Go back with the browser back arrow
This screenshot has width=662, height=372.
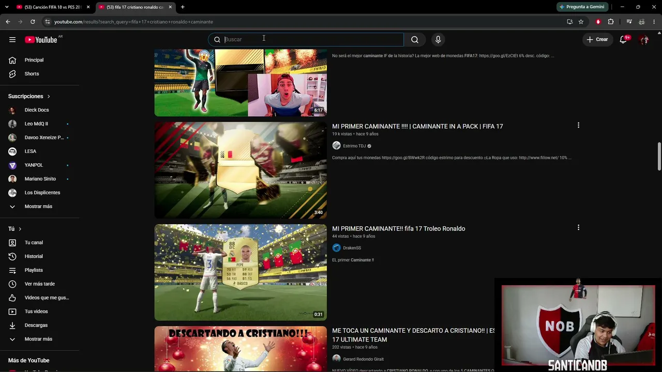[8, 22]
